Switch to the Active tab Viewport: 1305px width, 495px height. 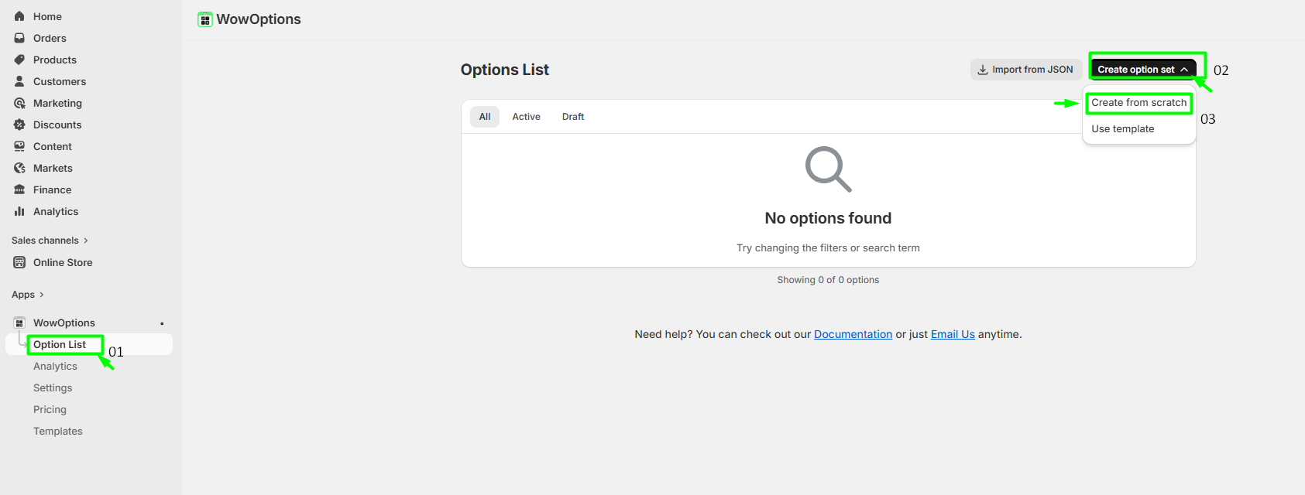(526, 117)
